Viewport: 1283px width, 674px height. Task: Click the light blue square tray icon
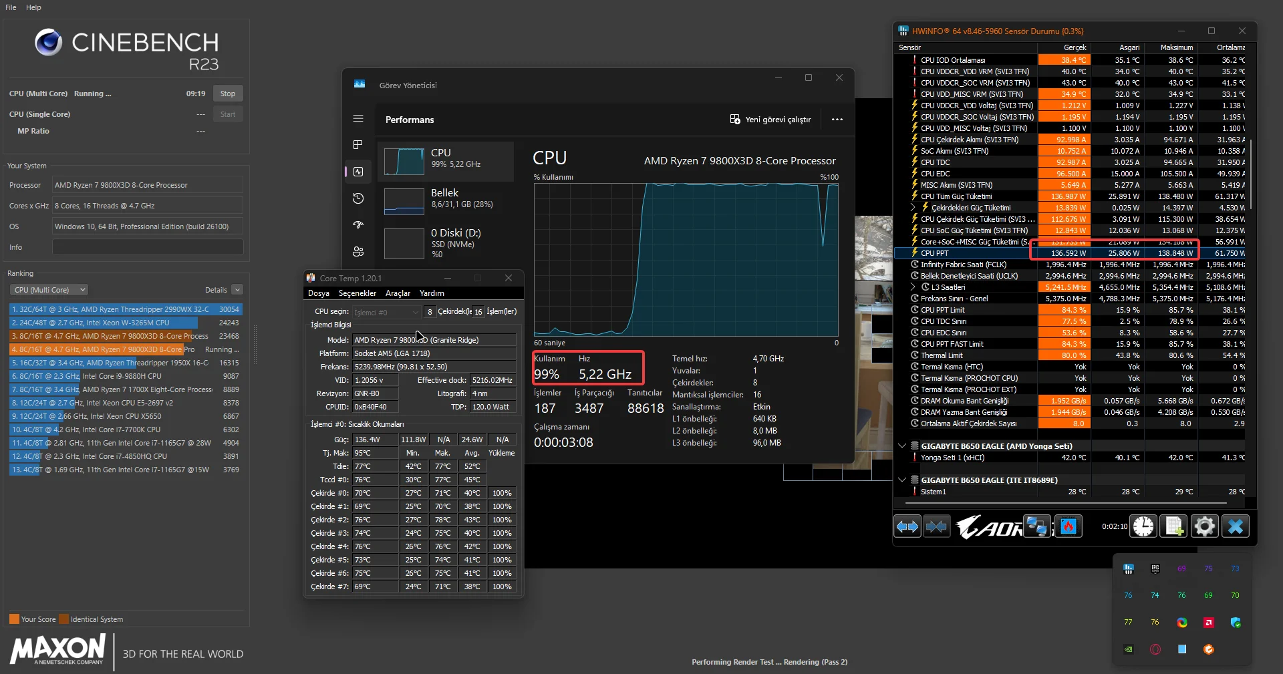pyautogui.click(x=1182, y=649)
